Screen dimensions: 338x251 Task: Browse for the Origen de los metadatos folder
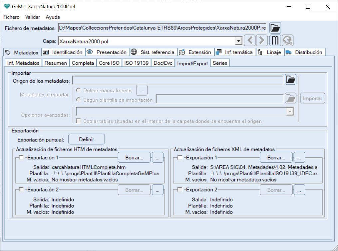click(290, 80)
